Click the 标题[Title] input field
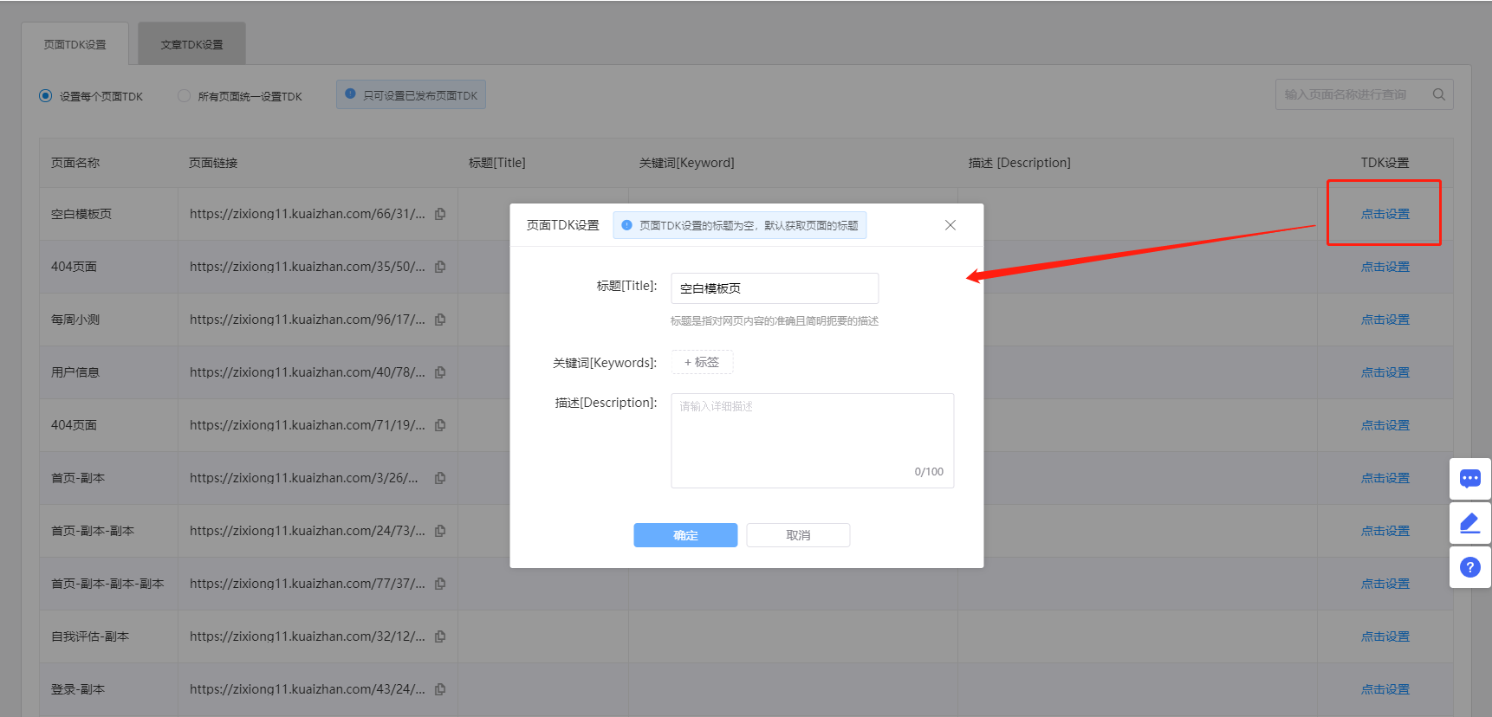The width and height of the screenshot is (1492, 717). point(775,288)
